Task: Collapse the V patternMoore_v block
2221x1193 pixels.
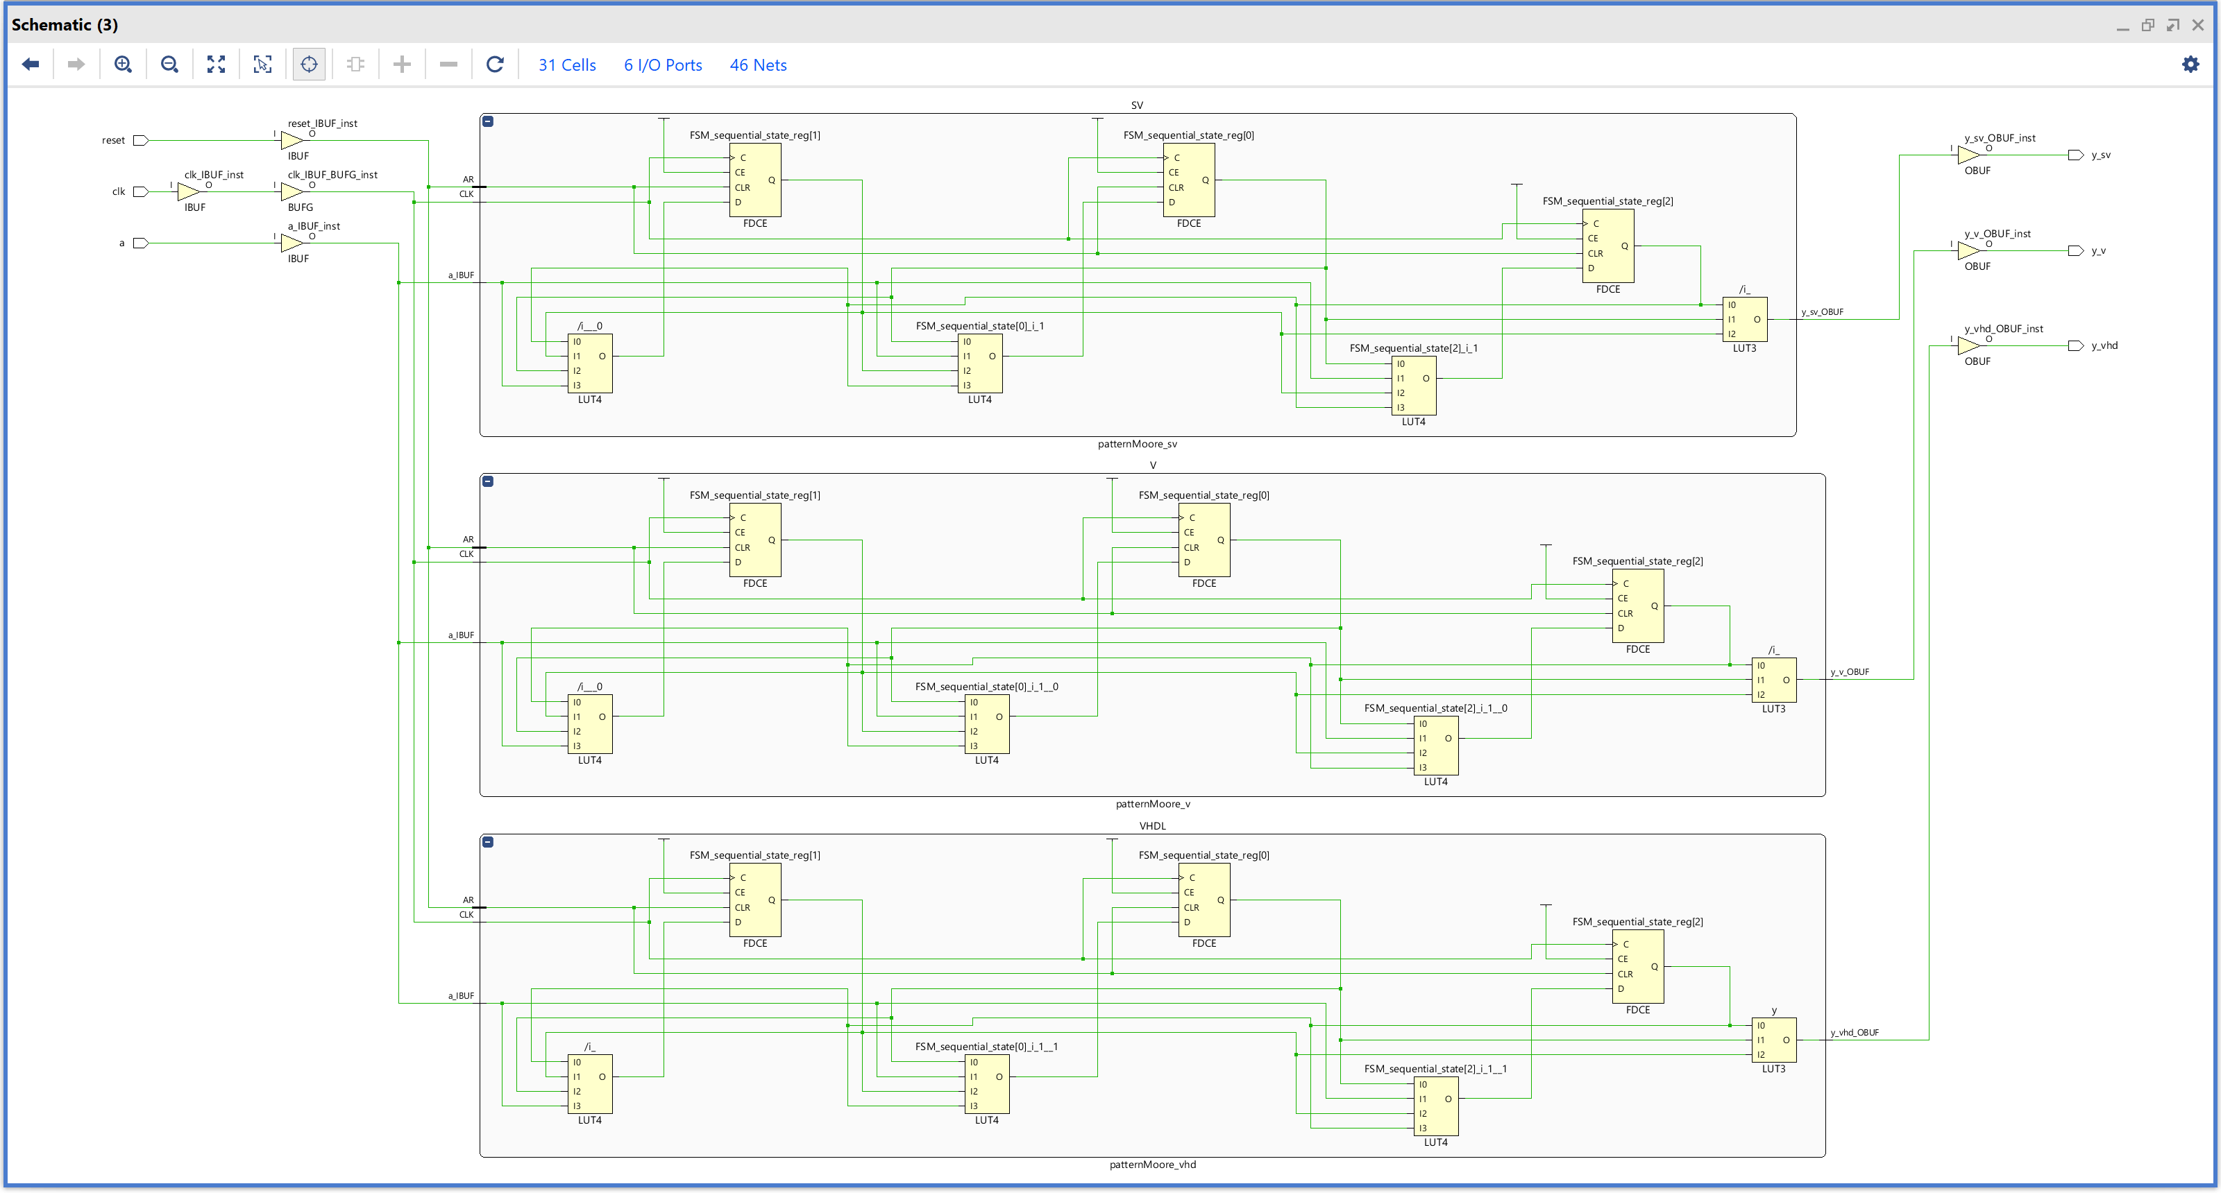Action: click(488, 481)
